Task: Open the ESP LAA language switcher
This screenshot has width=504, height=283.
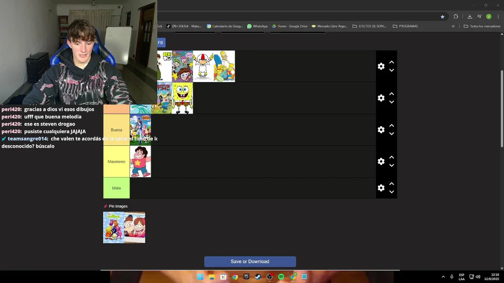Action: 461,277
